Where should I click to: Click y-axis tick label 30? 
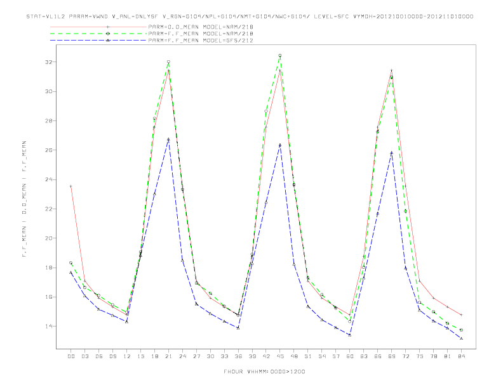pos(48,91)
